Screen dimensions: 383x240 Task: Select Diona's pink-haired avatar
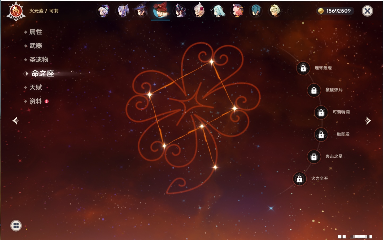coord(237,11)
